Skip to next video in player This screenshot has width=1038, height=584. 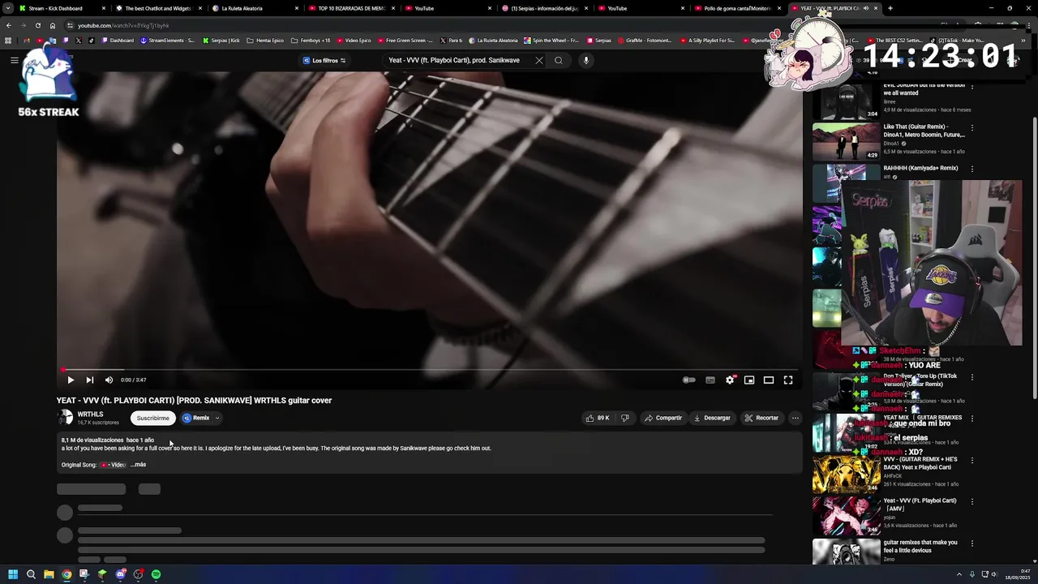pos(90,380)
